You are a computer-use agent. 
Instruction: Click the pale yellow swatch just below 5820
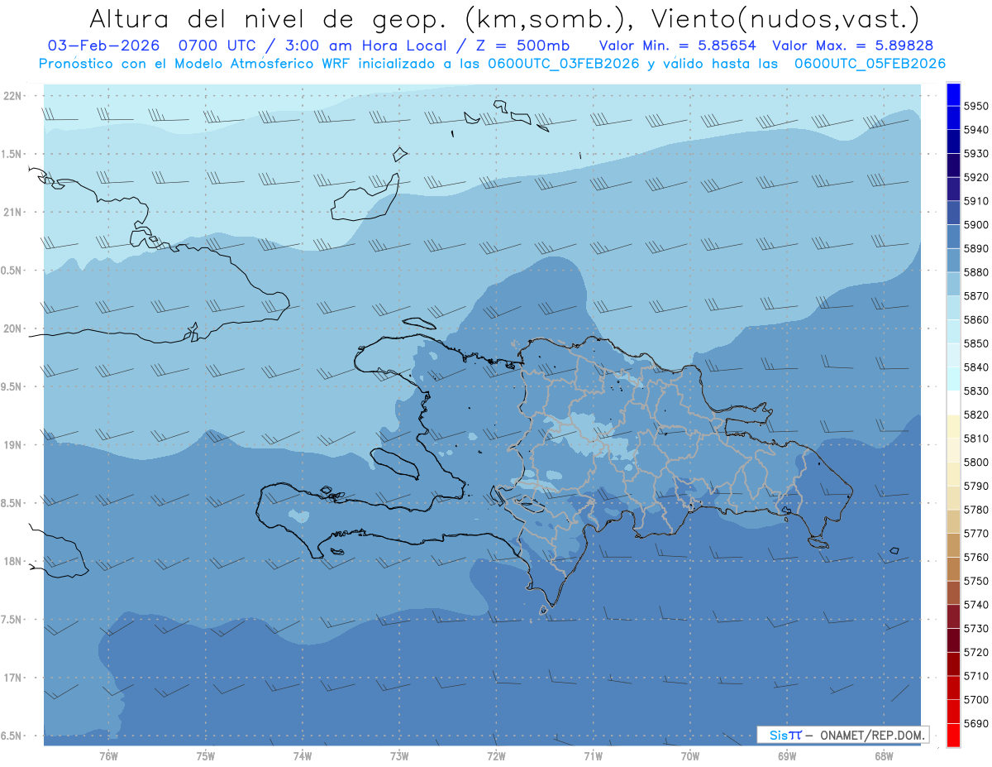(x=953, y=426)
